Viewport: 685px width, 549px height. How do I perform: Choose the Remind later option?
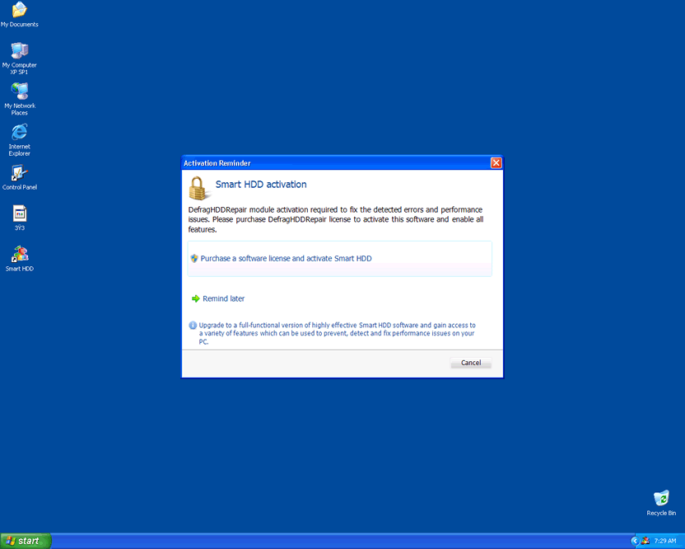click(223, 298)
